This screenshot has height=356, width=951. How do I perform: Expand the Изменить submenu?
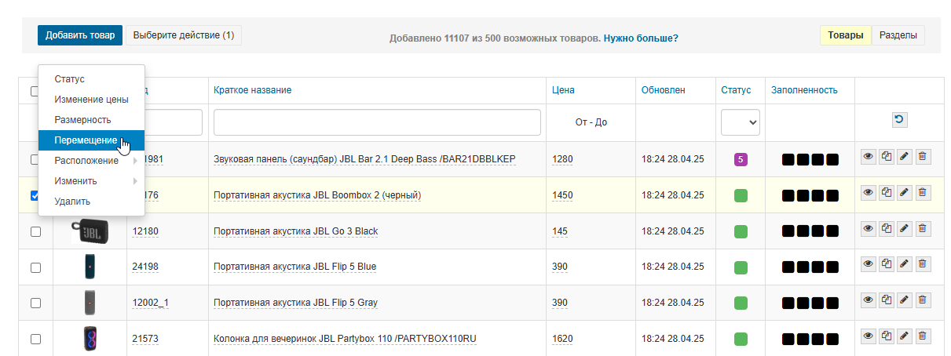[91, 181]
